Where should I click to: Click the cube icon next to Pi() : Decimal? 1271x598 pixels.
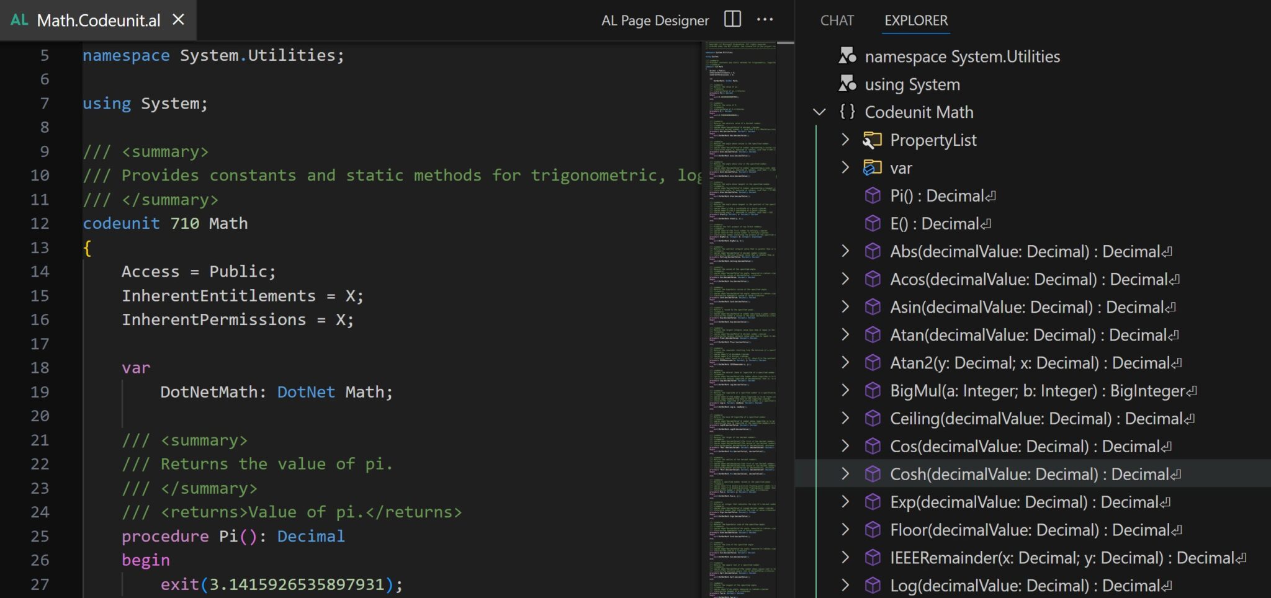point(873,195)
